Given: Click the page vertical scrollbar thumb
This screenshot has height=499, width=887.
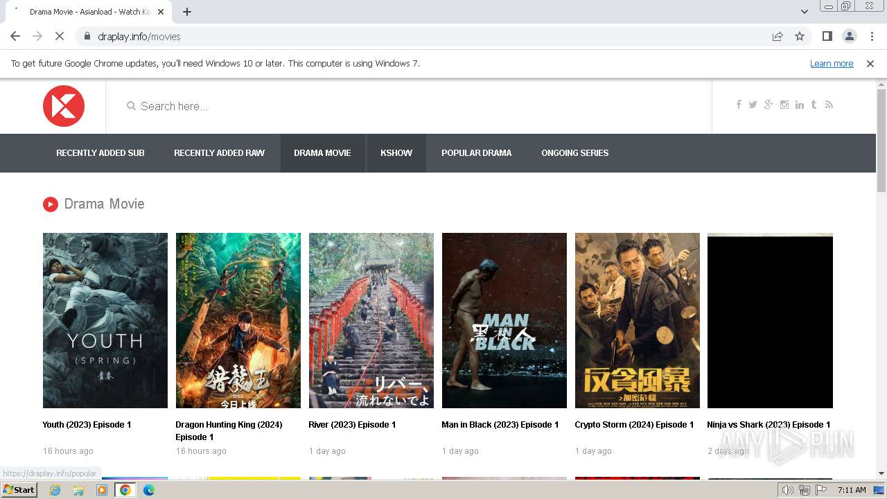Looking at the screenshot, I should [x=881, y=141].
